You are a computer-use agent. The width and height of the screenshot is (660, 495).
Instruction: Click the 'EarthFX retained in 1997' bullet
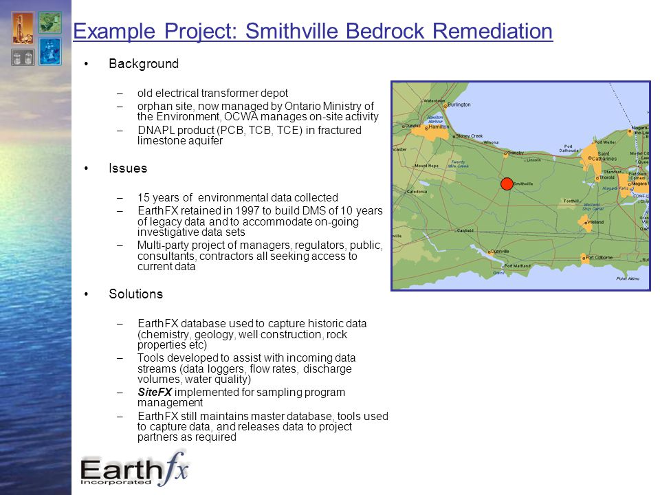tap(260, 221)
